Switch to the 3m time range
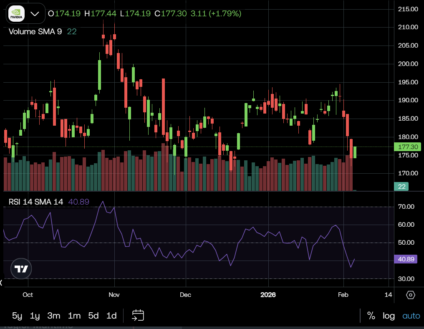424x329 pixels. point(53,316)
